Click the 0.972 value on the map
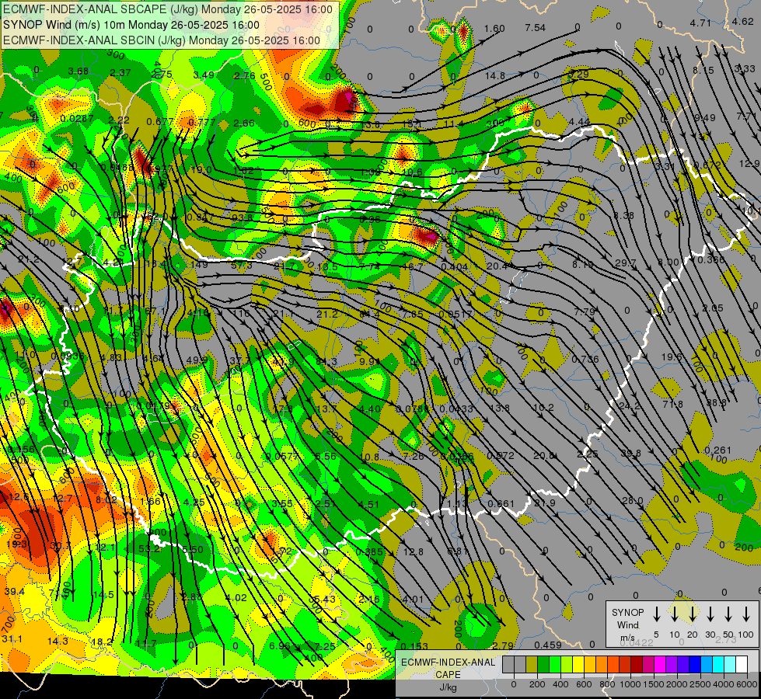Viewport: 761px width, 699px height. pyautogui.click(x=501, y=455)
